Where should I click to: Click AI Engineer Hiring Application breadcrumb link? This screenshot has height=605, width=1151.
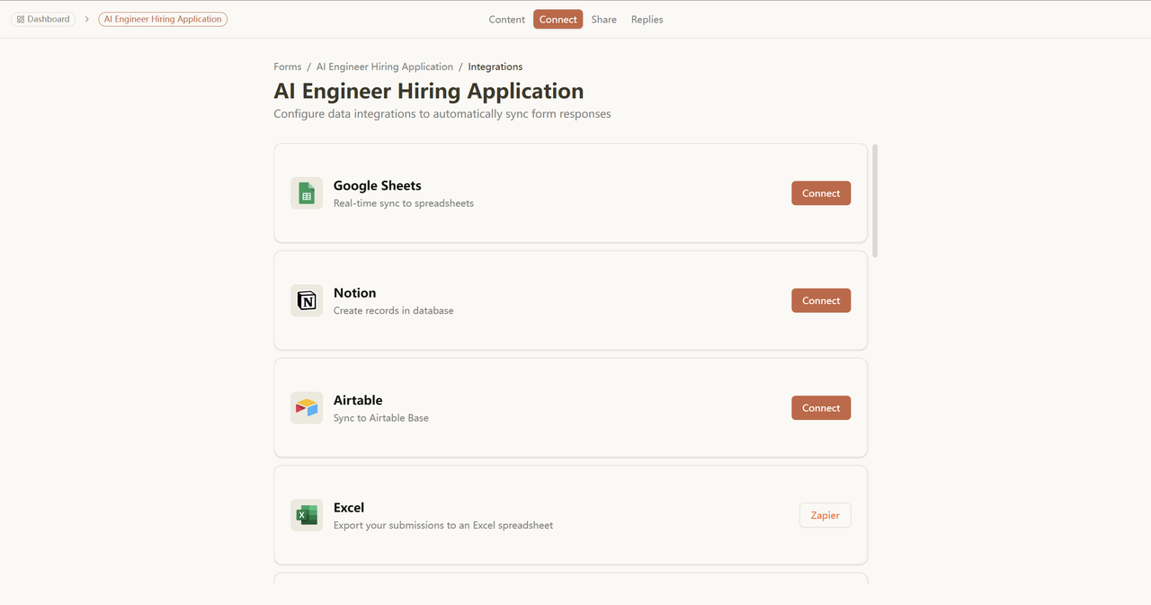point(384,67)
